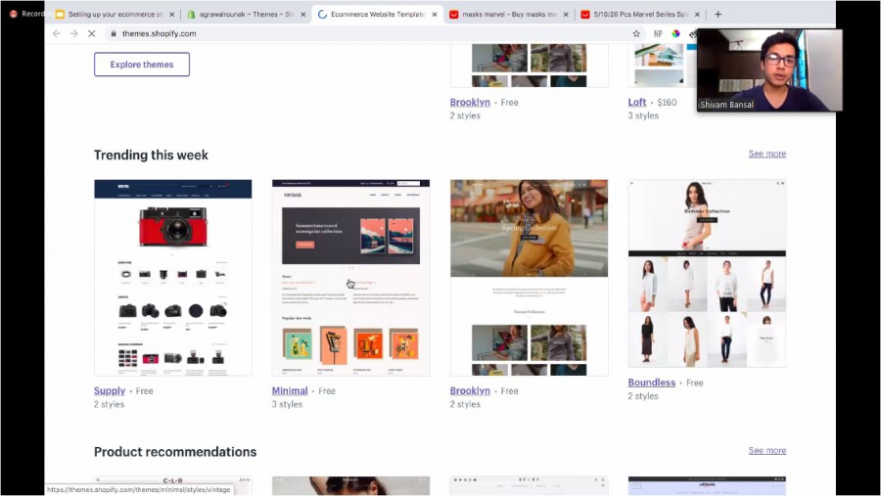Select the Supply theme camera preview thumbnail
Viewport: 881px width, 496px height.
coord(172,278)
